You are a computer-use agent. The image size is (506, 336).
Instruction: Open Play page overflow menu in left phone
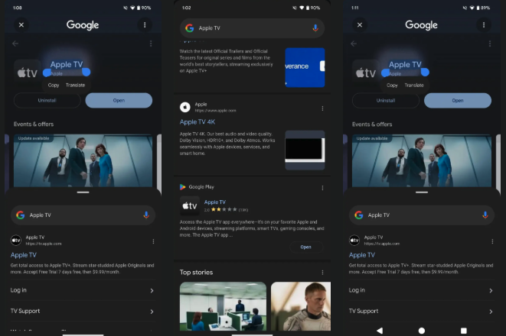151,44
